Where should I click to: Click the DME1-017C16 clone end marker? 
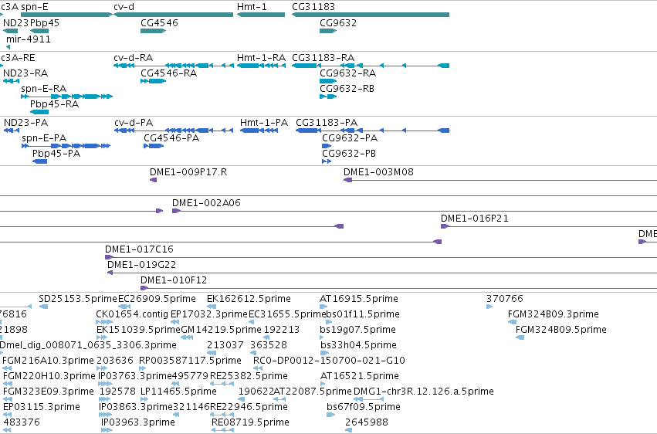(x=109, y=258)
